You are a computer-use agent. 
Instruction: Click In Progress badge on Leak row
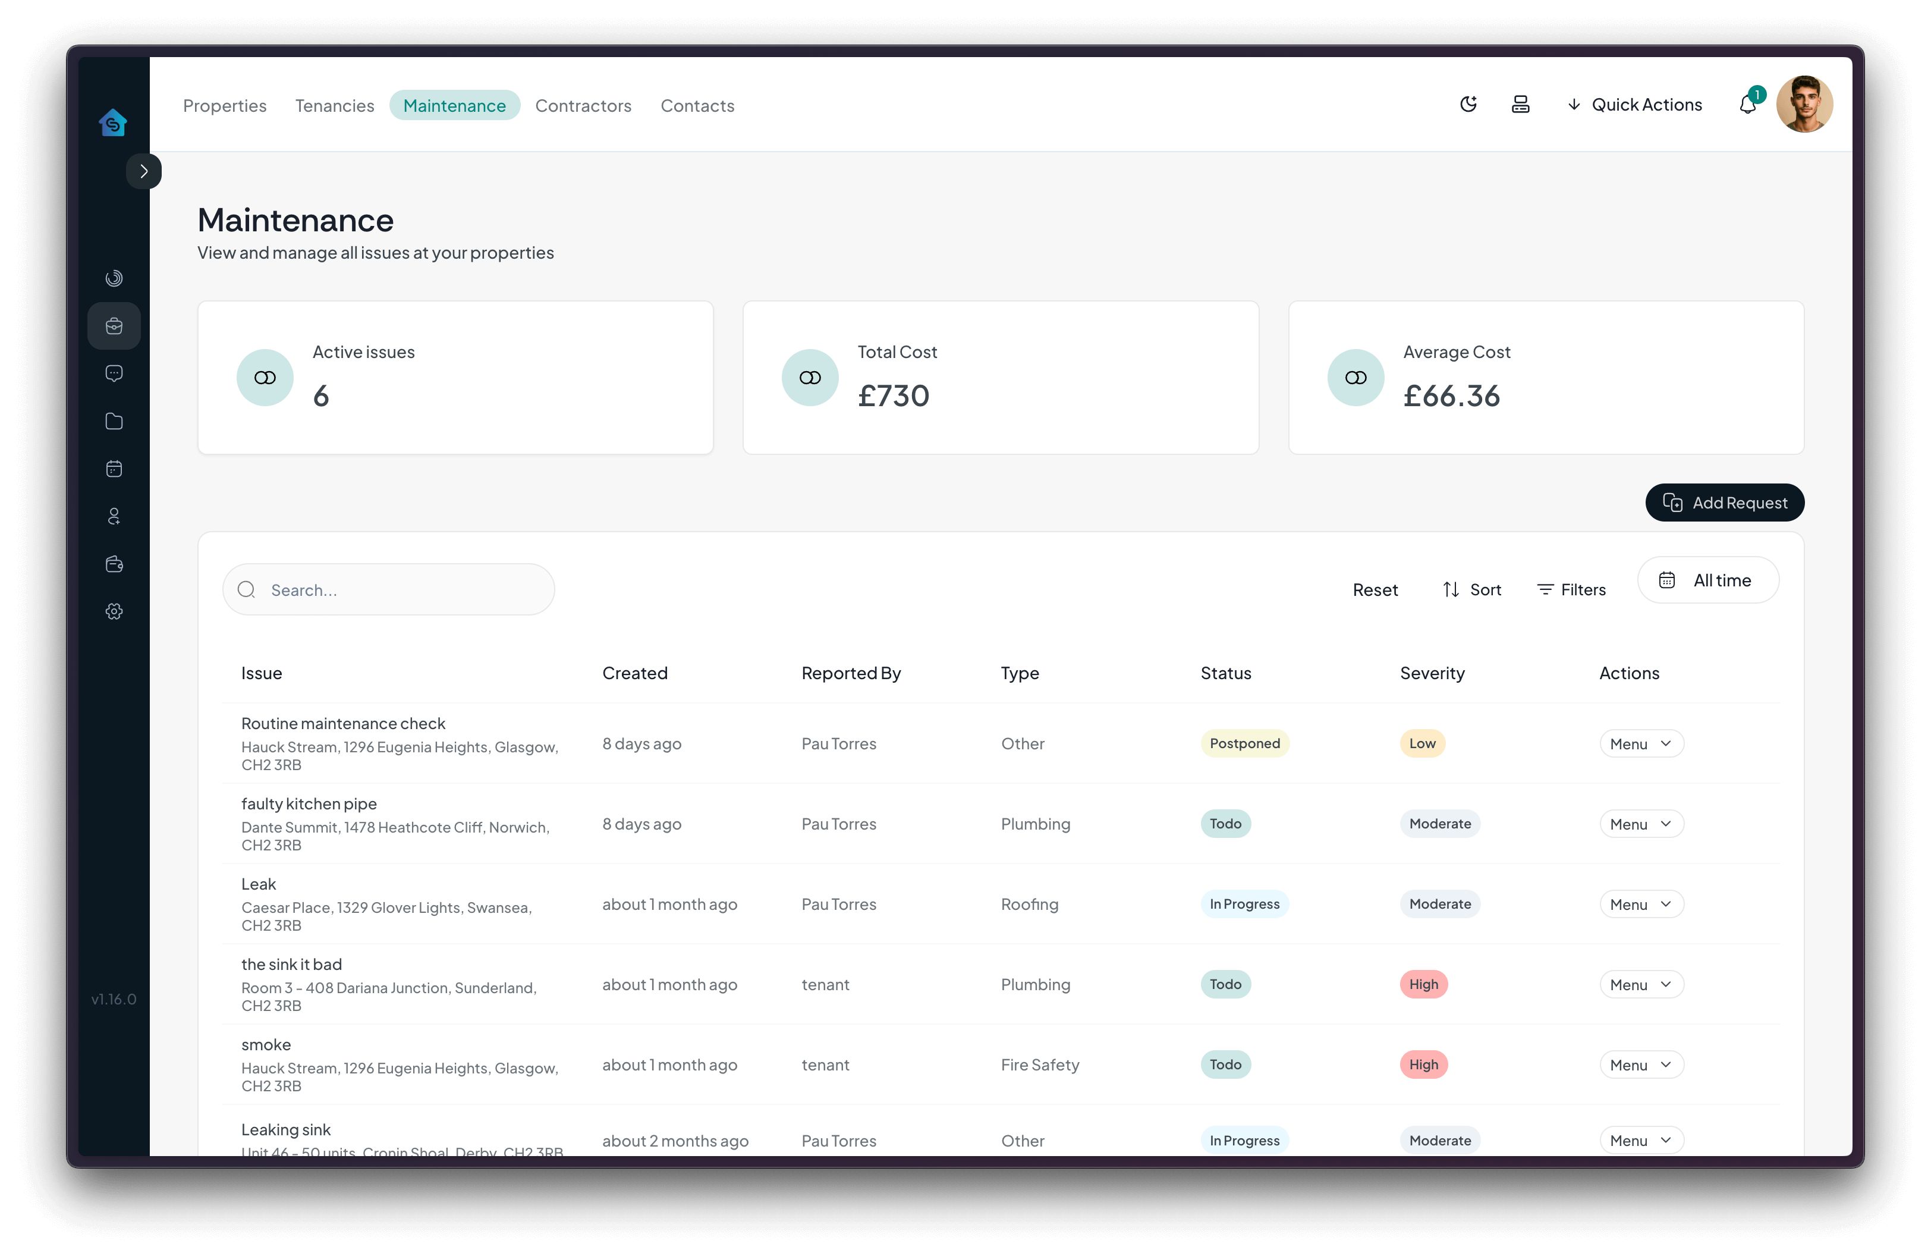(x=1244, y=904)
